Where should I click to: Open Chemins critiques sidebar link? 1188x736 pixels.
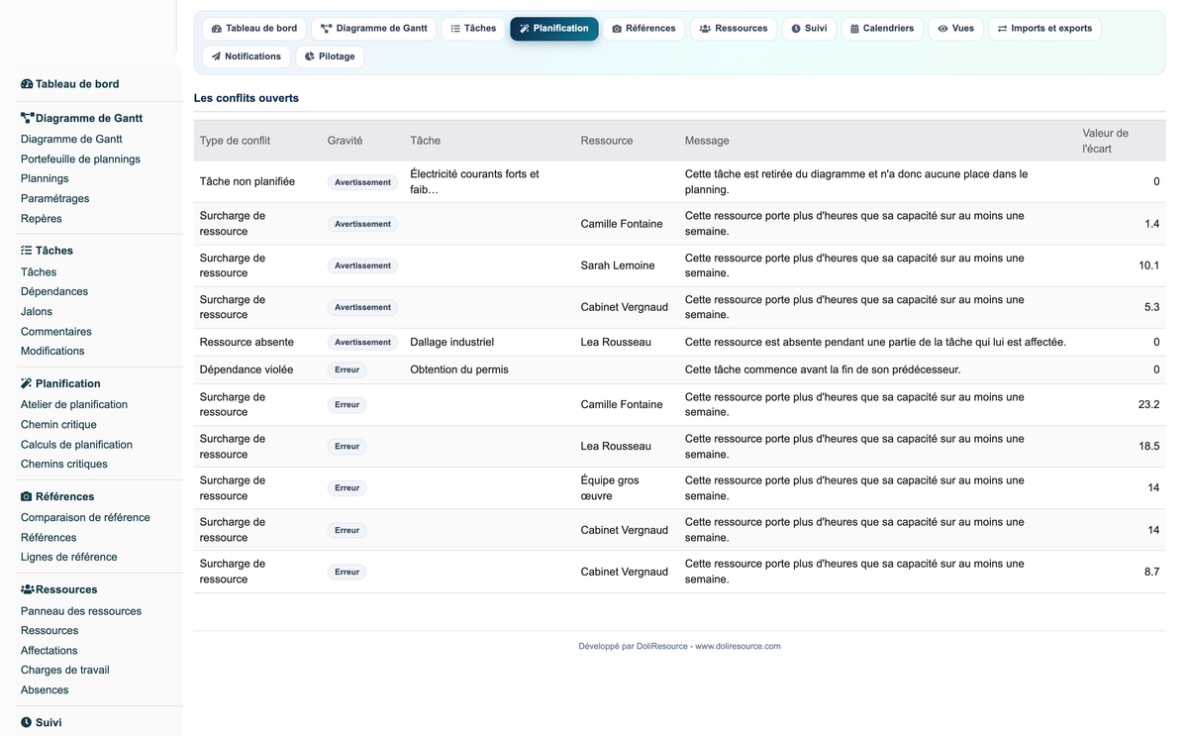pos(64,464)
